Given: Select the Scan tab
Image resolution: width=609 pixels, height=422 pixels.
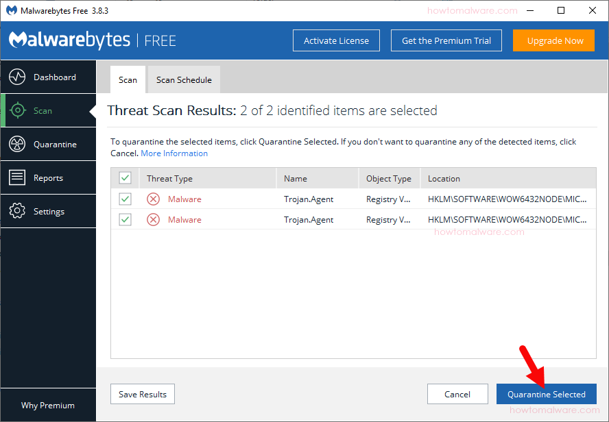Looking at the screenshot, I should [128, 79].
